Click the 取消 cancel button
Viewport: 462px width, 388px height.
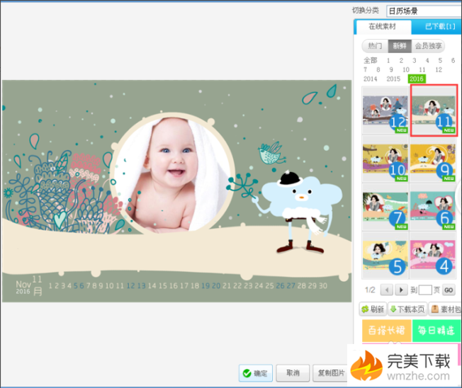293,373
